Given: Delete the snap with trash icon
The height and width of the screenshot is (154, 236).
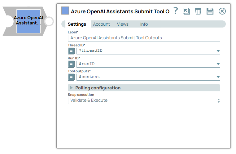Looking at the screenshot, I should point(198,11).
